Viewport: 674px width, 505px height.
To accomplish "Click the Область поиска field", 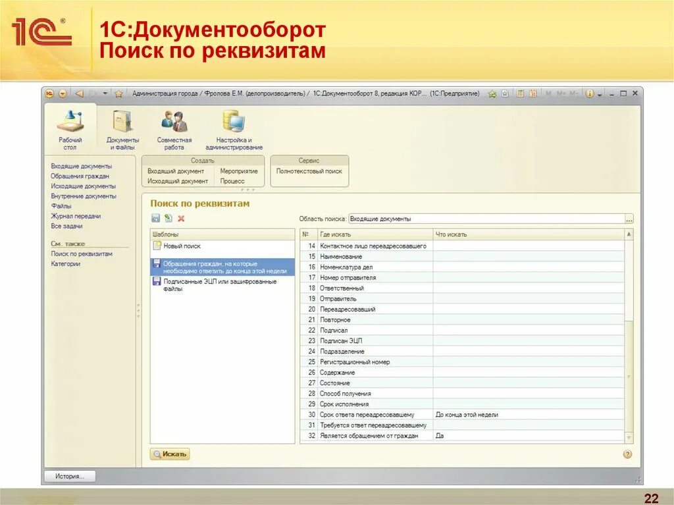I will click(x=486, y=219).
